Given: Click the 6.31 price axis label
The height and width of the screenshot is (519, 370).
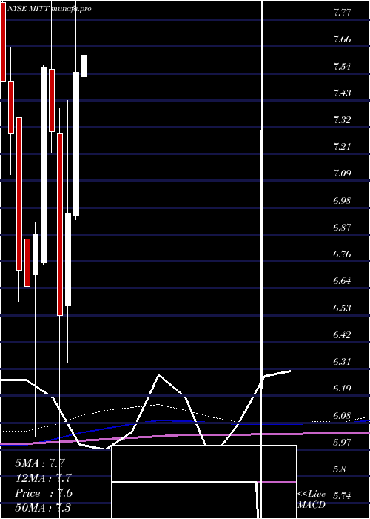Looking at the screenshot, I should pyautogui.click(x=342, y=362).
